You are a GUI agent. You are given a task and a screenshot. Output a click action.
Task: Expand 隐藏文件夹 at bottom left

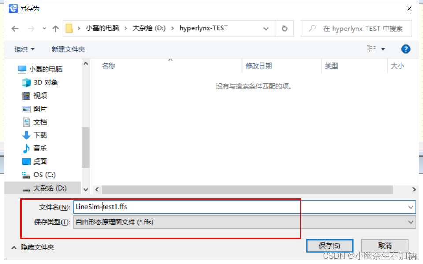coord(29,247)
